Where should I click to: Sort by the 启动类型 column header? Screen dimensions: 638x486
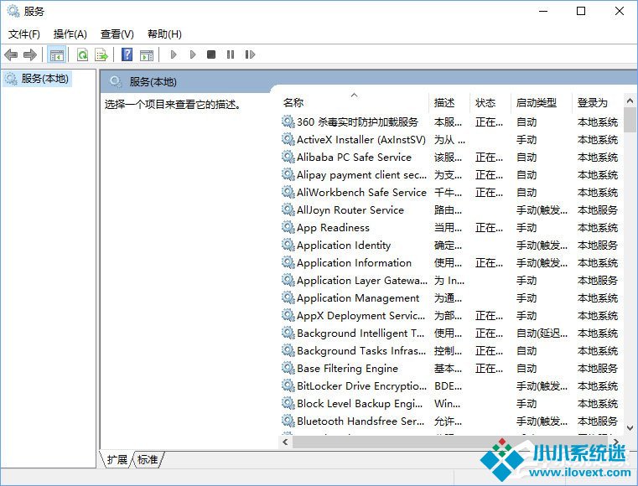point(537,102)
